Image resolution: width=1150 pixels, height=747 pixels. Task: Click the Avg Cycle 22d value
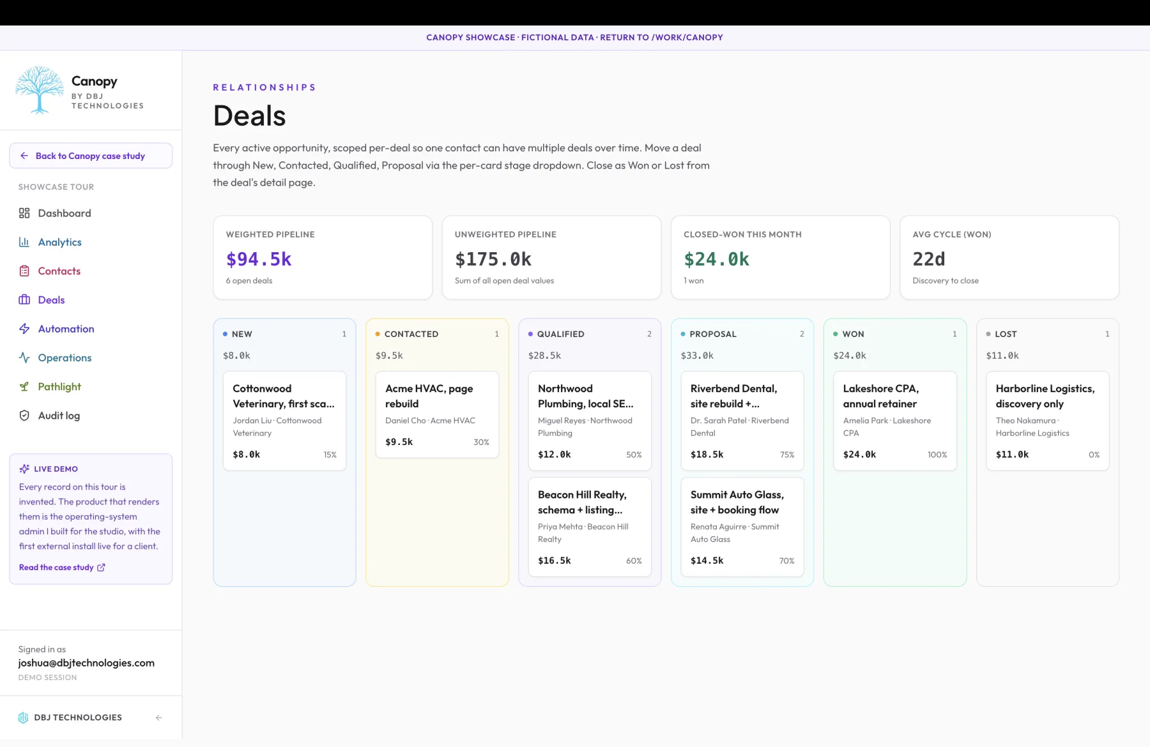click(929, 259)
